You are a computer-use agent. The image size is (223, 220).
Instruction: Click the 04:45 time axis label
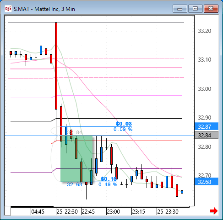pos(38,212)
